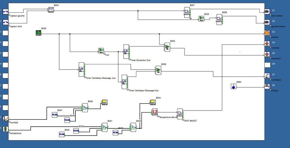The image size is (290, 148).
Task: Select the Q8 Pompe output
Action: coord(267,86)
